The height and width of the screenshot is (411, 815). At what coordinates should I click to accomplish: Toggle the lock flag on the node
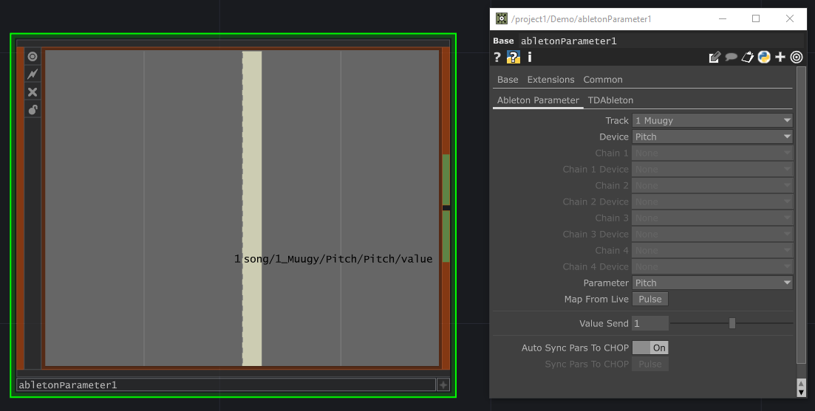[33, 109]
